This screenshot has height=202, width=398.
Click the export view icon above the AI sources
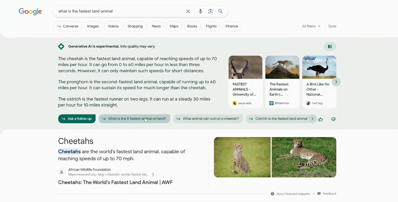[330, 46]
